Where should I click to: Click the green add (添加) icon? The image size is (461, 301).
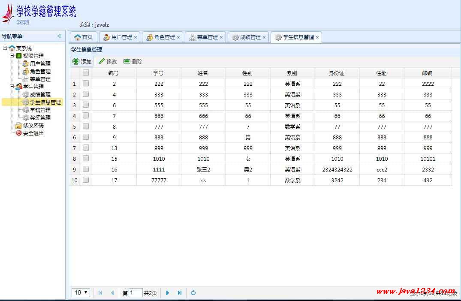tap(76, 61)
